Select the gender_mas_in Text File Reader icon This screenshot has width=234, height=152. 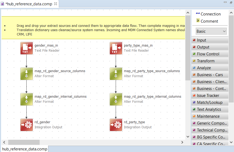[27, 48]
